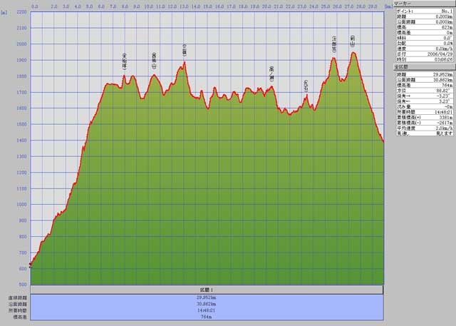This screenshot has height=326, width=456.
Task: Click the 天狗塚 peak marker
Action: click(125, 63)
